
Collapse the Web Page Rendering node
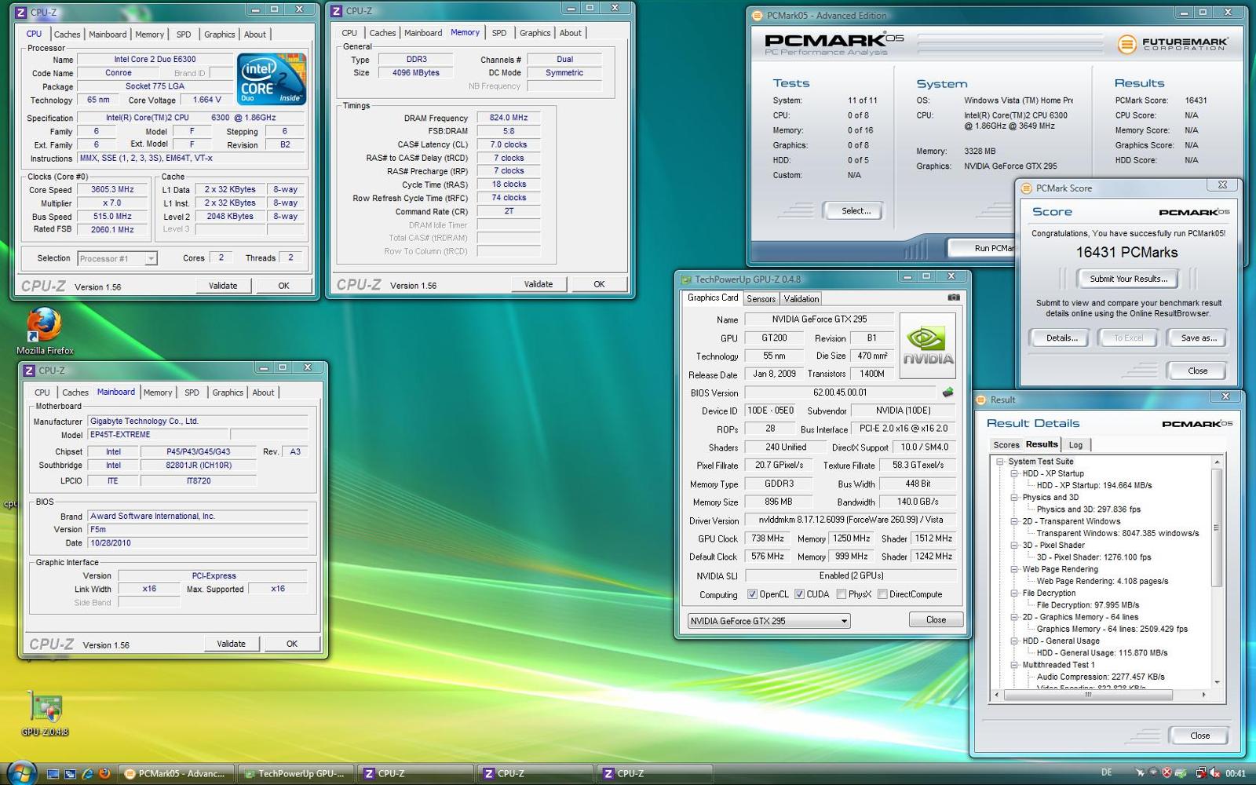pyautogui.click(x=1014, y=569)
